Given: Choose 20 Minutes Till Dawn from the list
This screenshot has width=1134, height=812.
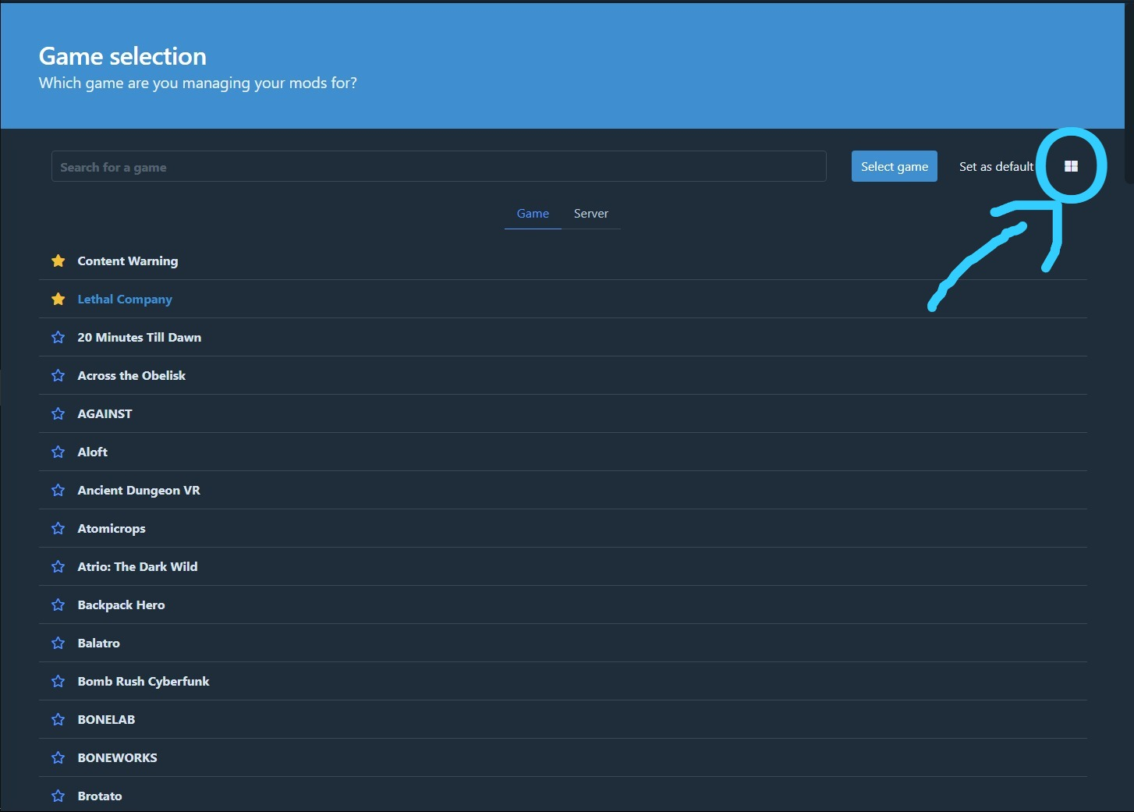Looking at the screenshot, I should click(140, 337).
